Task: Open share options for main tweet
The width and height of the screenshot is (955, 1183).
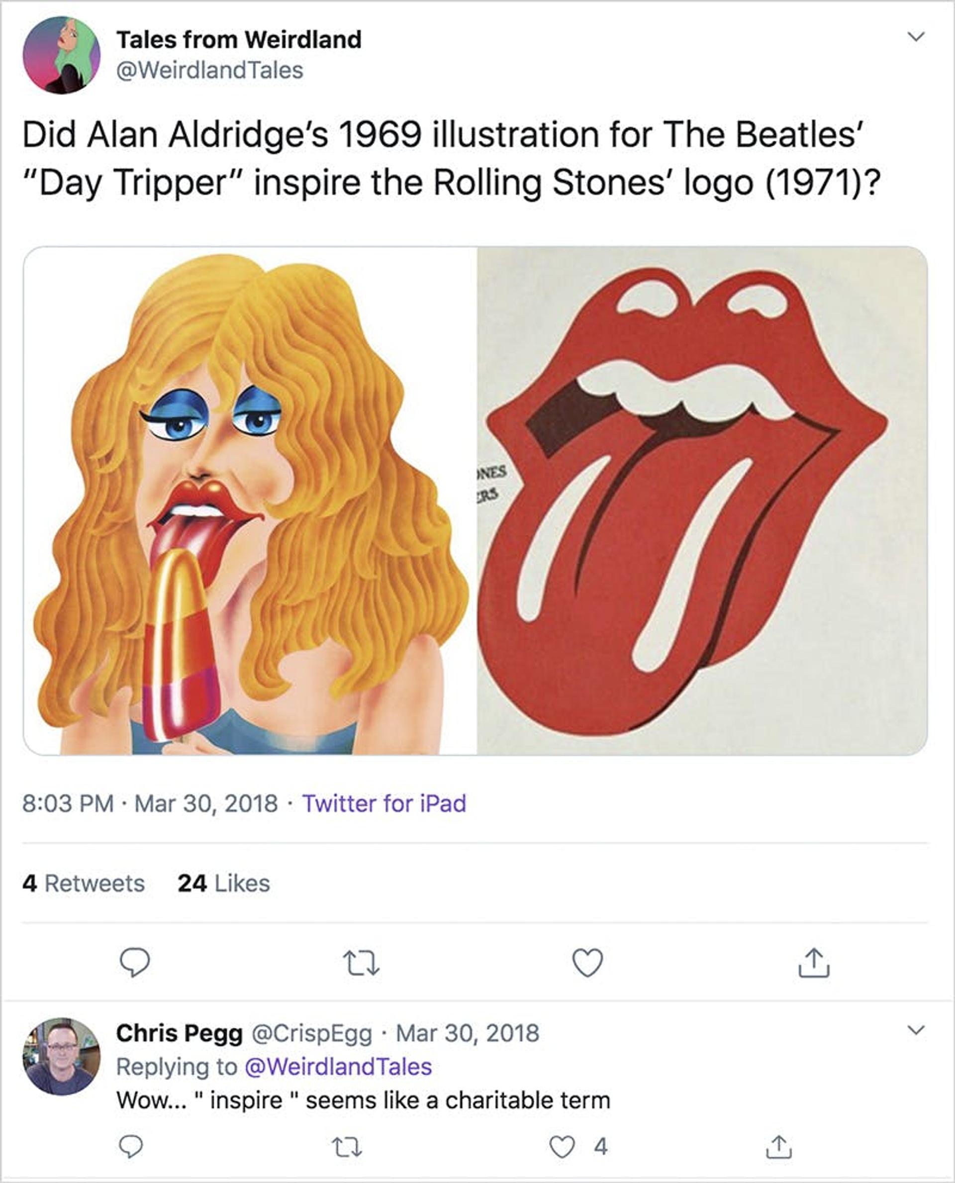Action: pos(814,962)
